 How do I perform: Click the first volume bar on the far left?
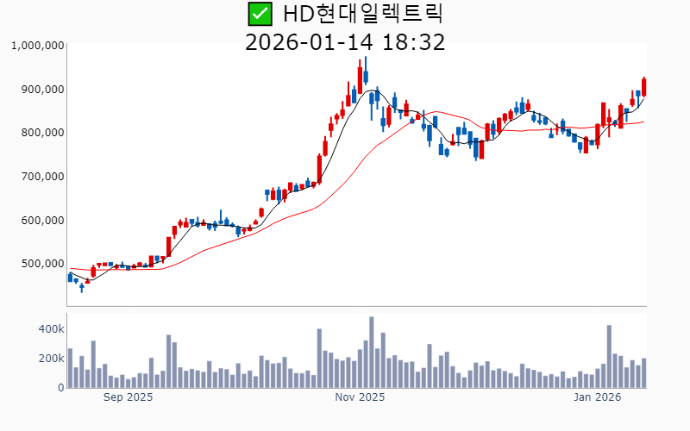coord(70,368)
